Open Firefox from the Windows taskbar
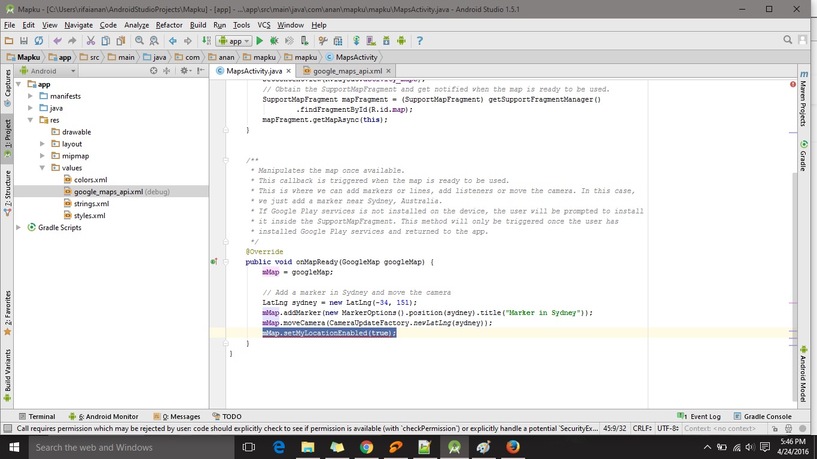 click(x=513, y=447)
